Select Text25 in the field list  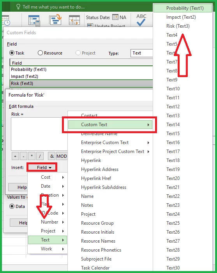pyautogui.click(x=183, y=223)
